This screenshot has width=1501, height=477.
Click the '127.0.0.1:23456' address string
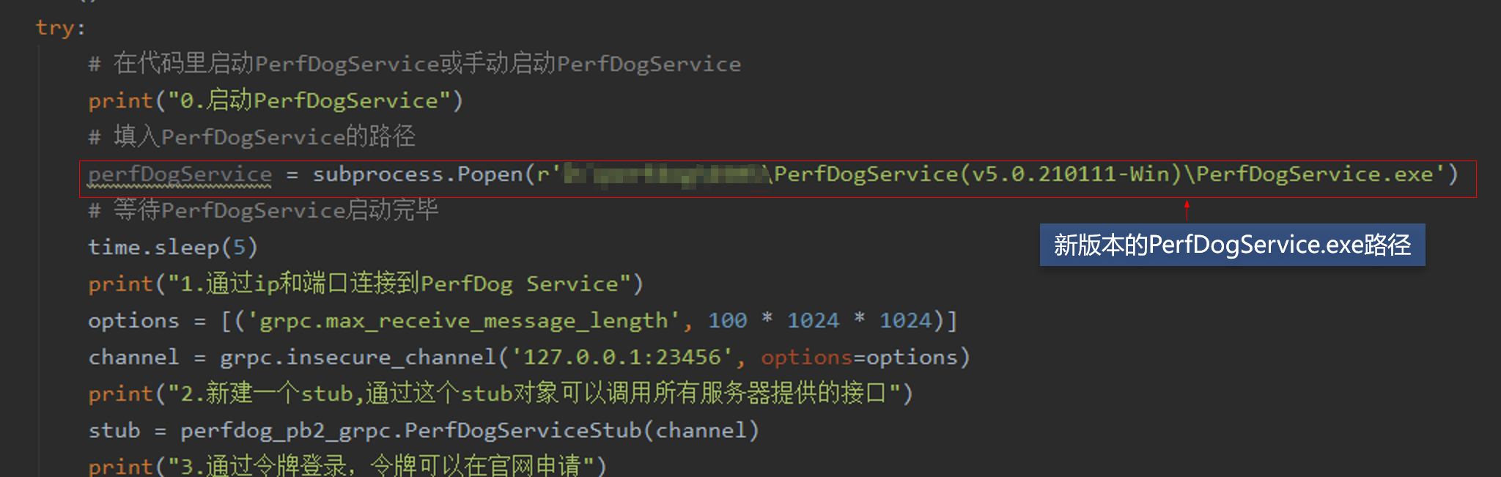[622, 358]
